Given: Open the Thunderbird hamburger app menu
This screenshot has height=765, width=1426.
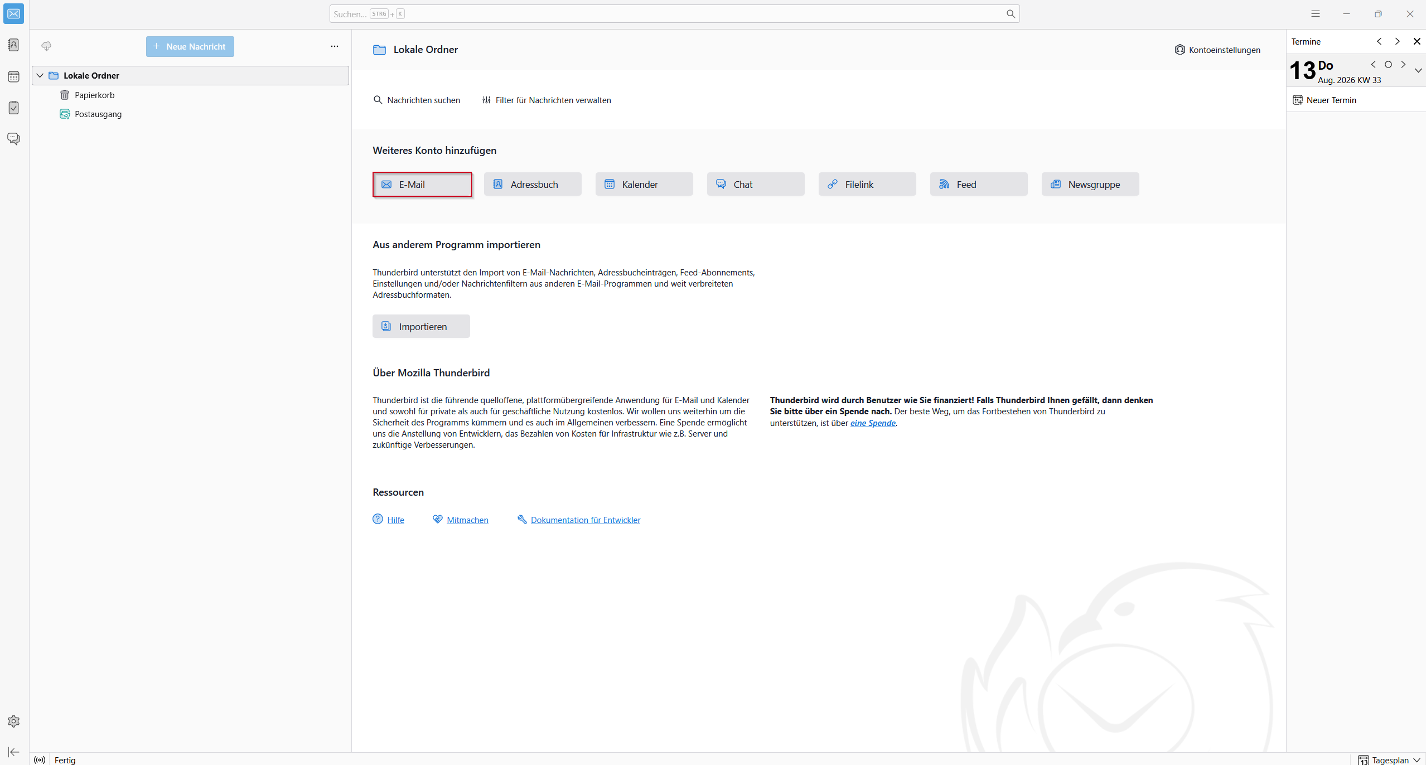Looking at the screenshot, I should click(x=1316, y=14).
